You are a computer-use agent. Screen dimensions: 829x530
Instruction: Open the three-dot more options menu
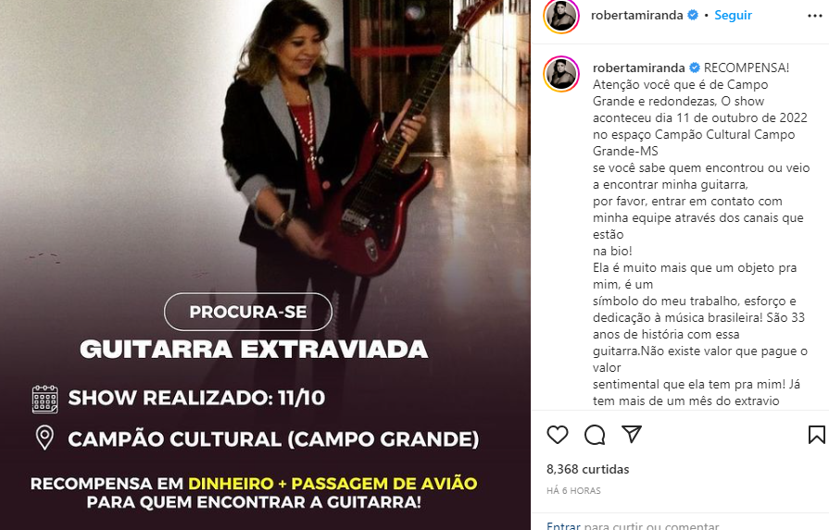coord(815,16)
